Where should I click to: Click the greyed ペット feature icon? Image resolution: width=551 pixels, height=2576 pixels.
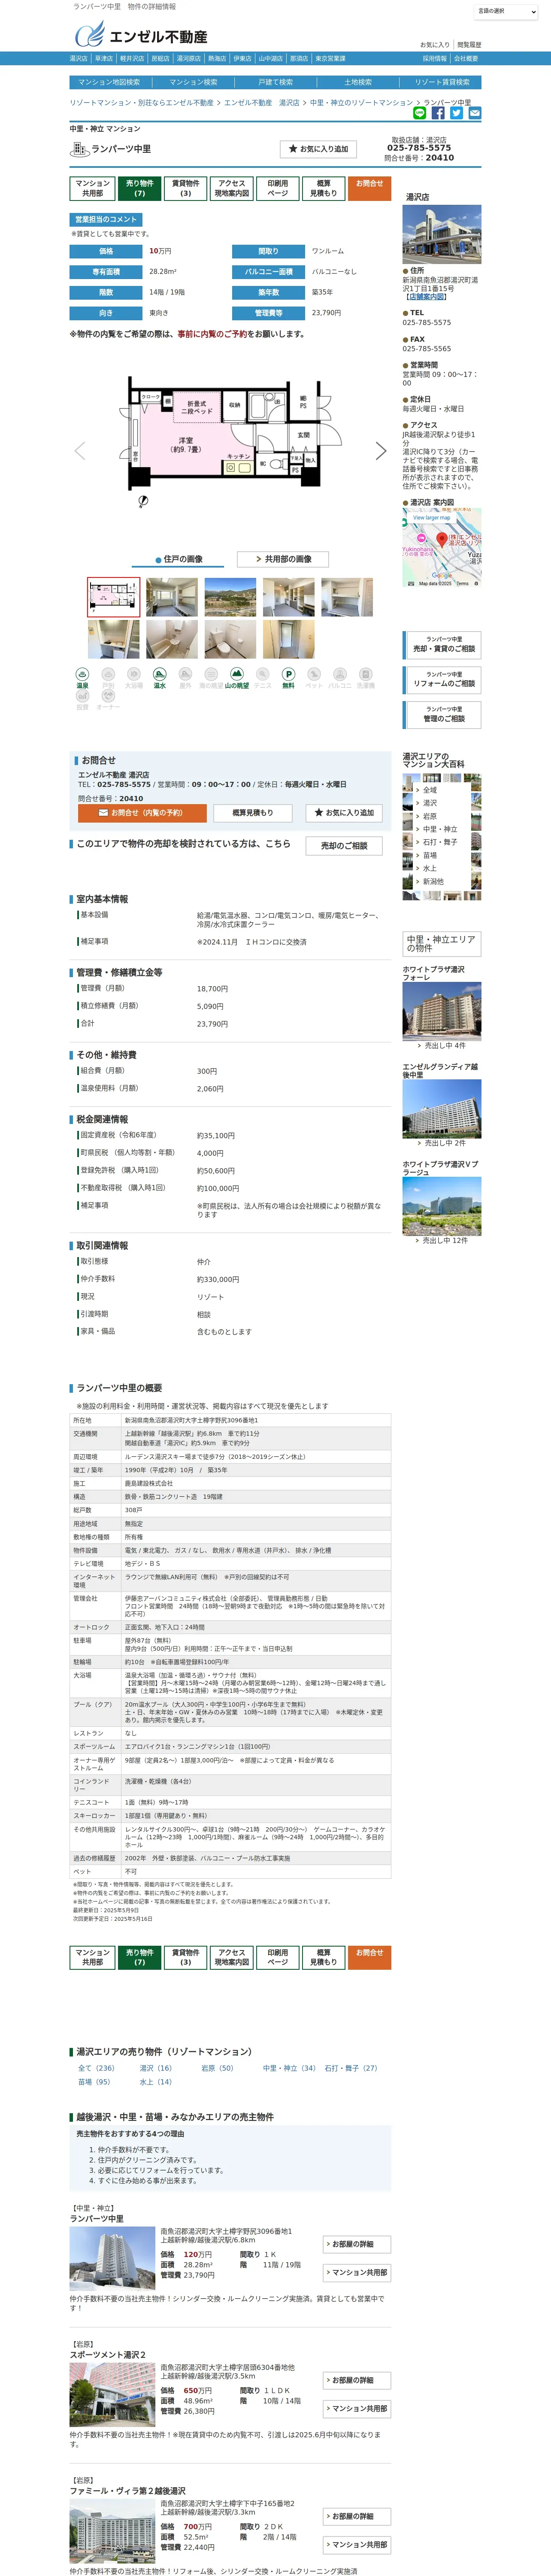pos(314,678)
